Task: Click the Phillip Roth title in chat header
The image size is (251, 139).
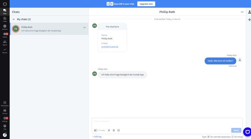Action: coord(167,12)
